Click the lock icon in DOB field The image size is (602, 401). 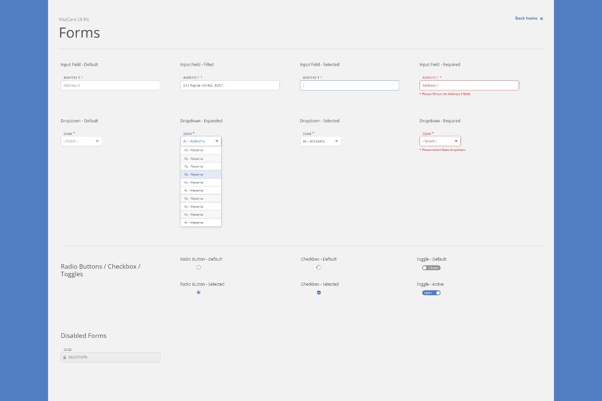point(64,357)
